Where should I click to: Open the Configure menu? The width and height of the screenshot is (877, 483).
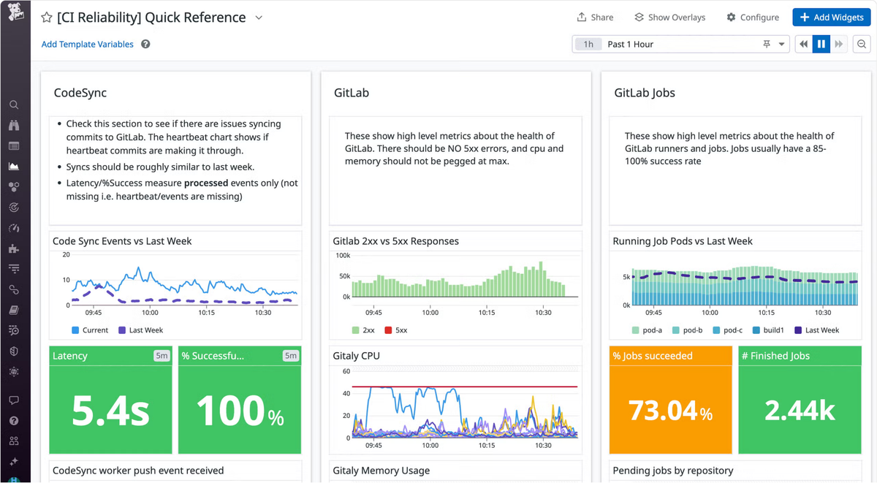[753, 18]
